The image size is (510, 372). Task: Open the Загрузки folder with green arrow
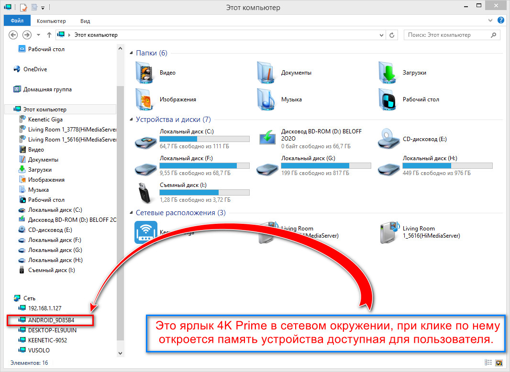[388, 73]
